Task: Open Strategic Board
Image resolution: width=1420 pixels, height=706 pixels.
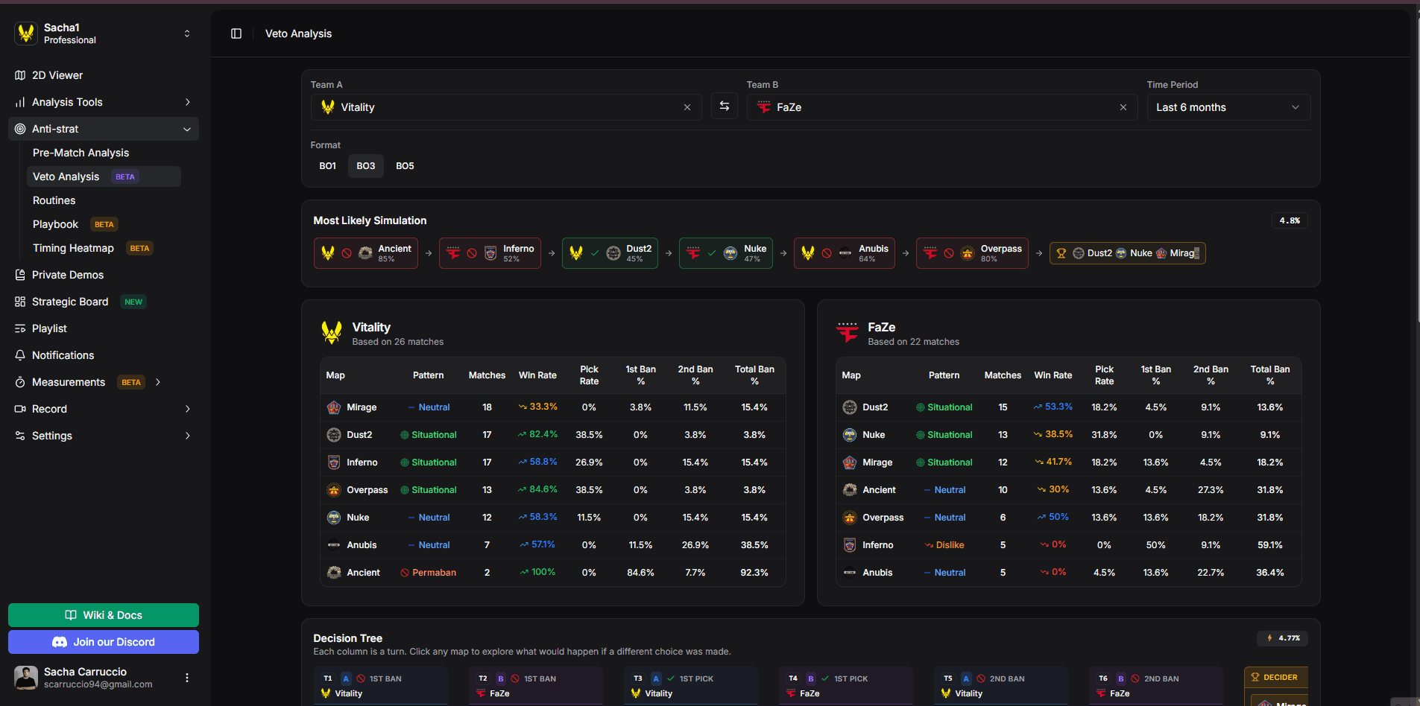Action: (x=70, y=302)
